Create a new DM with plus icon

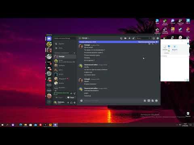point(74,53)
